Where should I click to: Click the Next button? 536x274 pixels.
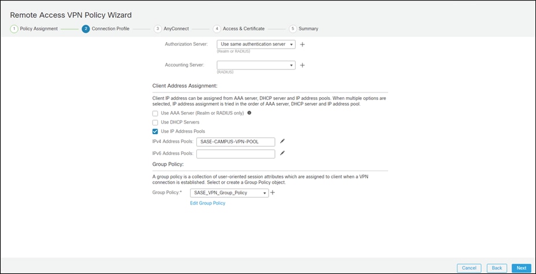point(522,268)
